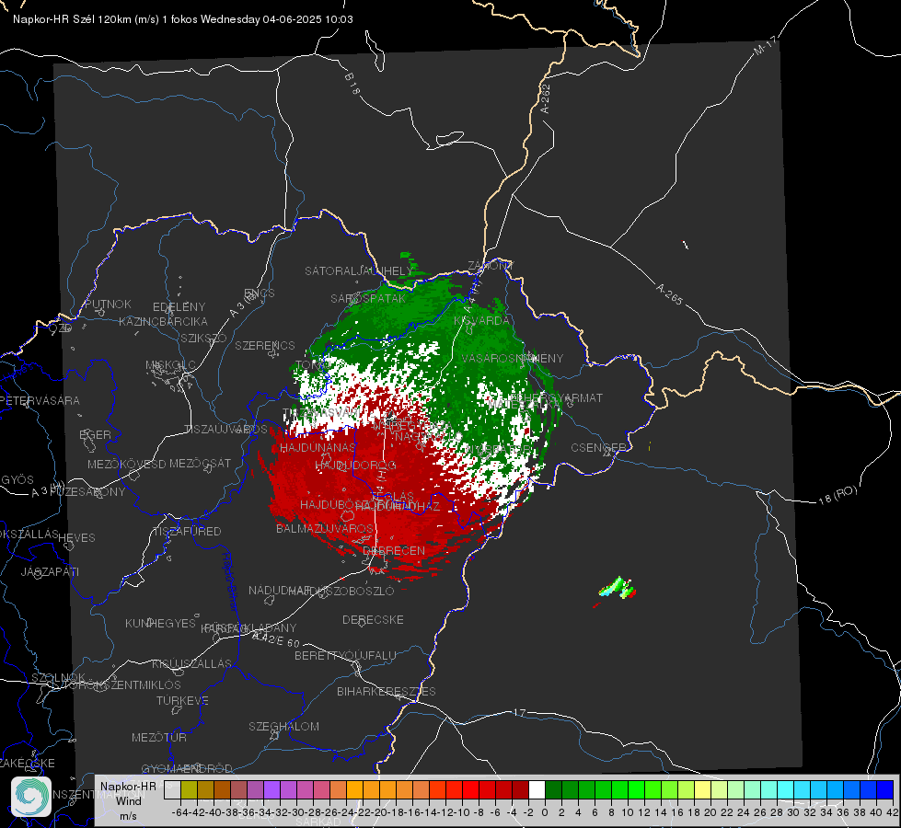901x828 pixels.
Task: Click the SÁTORALJAÚJHELY town label
Action: pos(359,270)
